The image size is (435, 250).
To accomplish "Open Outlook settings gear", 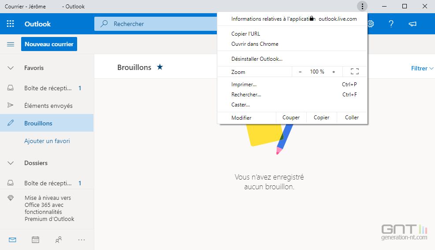I will (371, 24).
